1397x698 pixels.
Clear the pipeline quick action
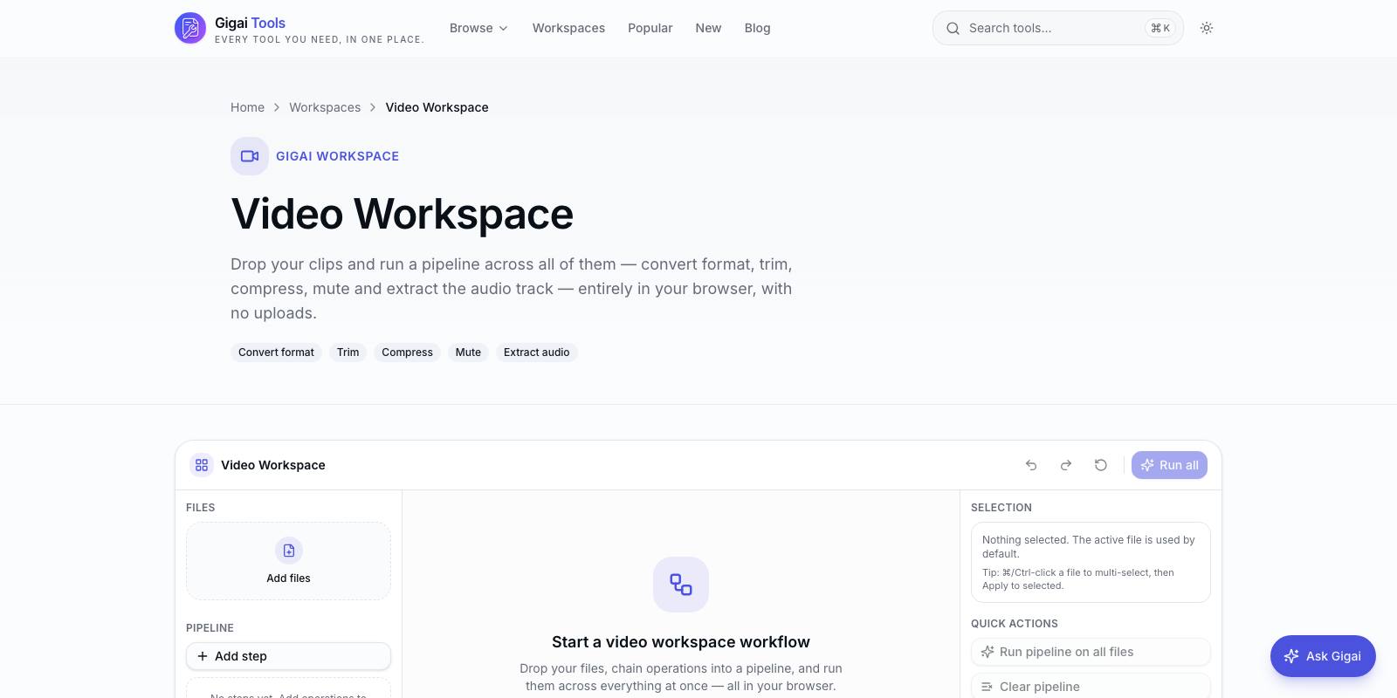pyautogui.click(x=1091, y=686)
